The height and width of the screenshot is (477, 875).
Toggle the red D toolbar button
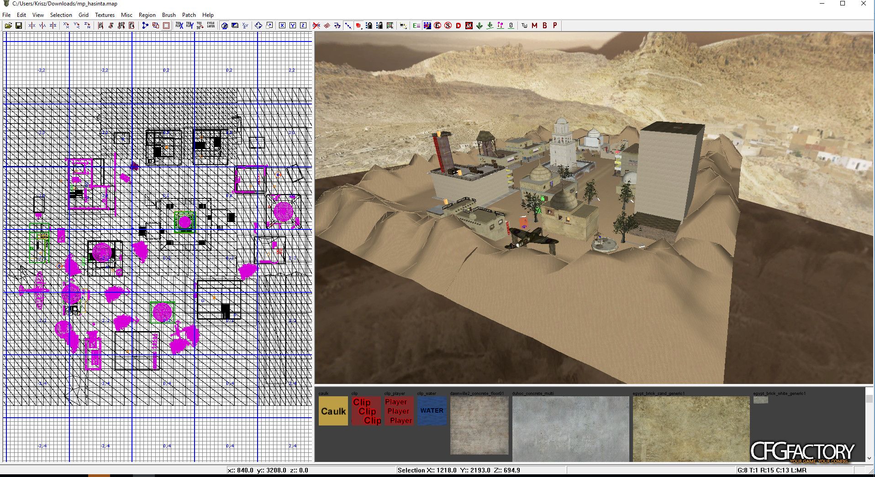click(459, 26)
